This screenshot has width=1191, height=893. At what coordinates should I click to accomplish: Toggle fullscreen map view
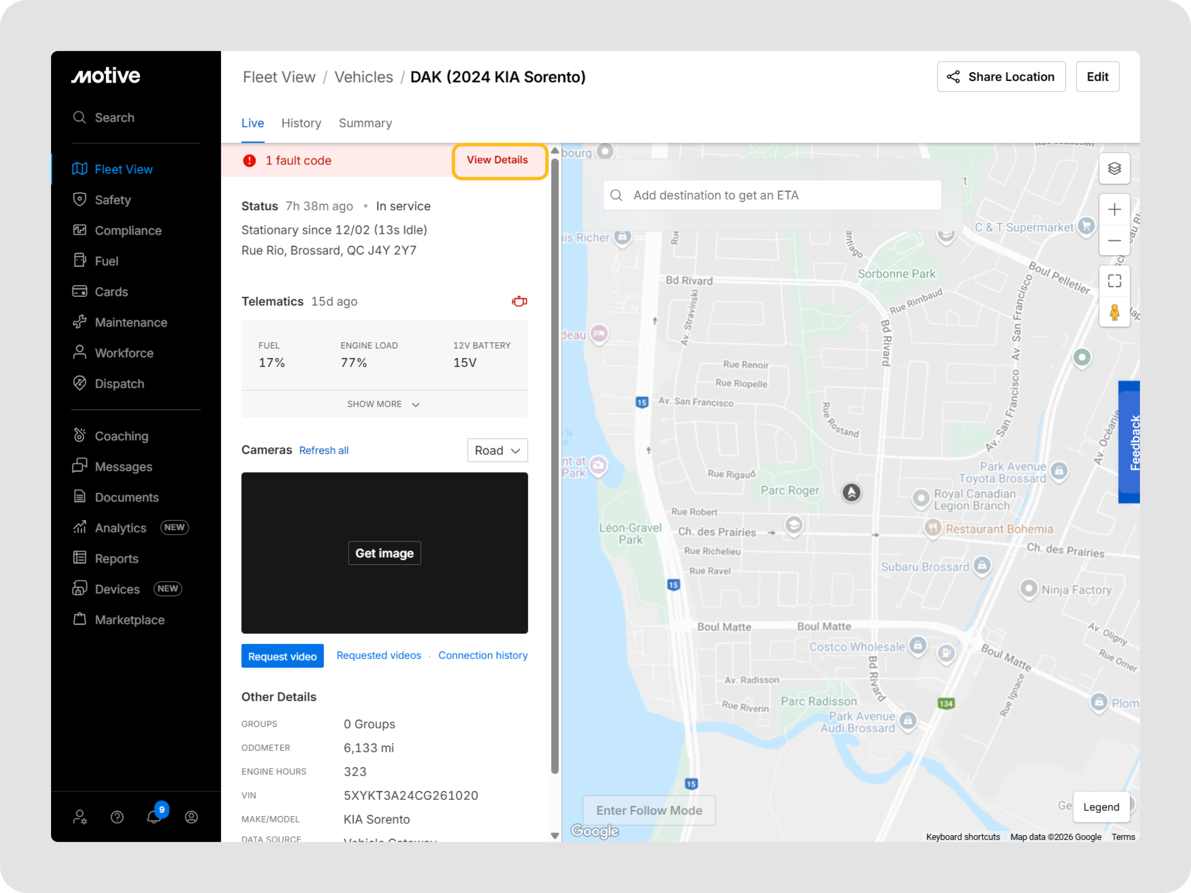click(1114, 281)
